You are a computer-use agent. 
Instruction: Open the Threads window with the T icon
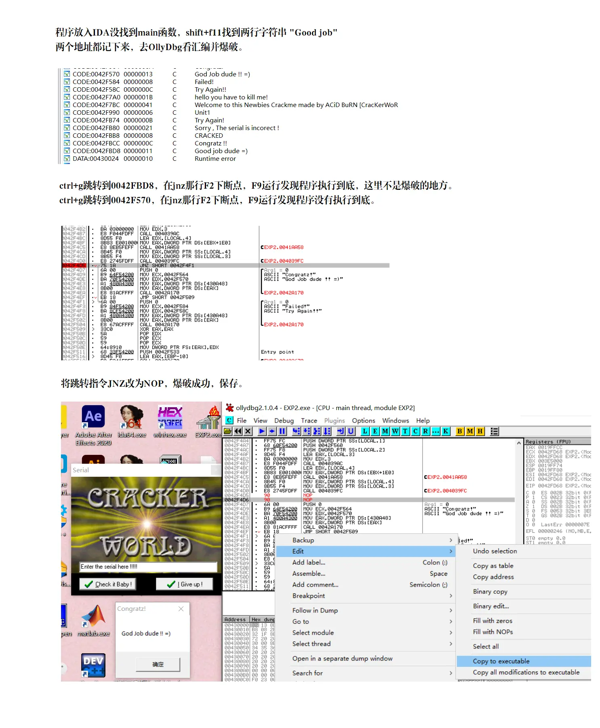point(405,431)
